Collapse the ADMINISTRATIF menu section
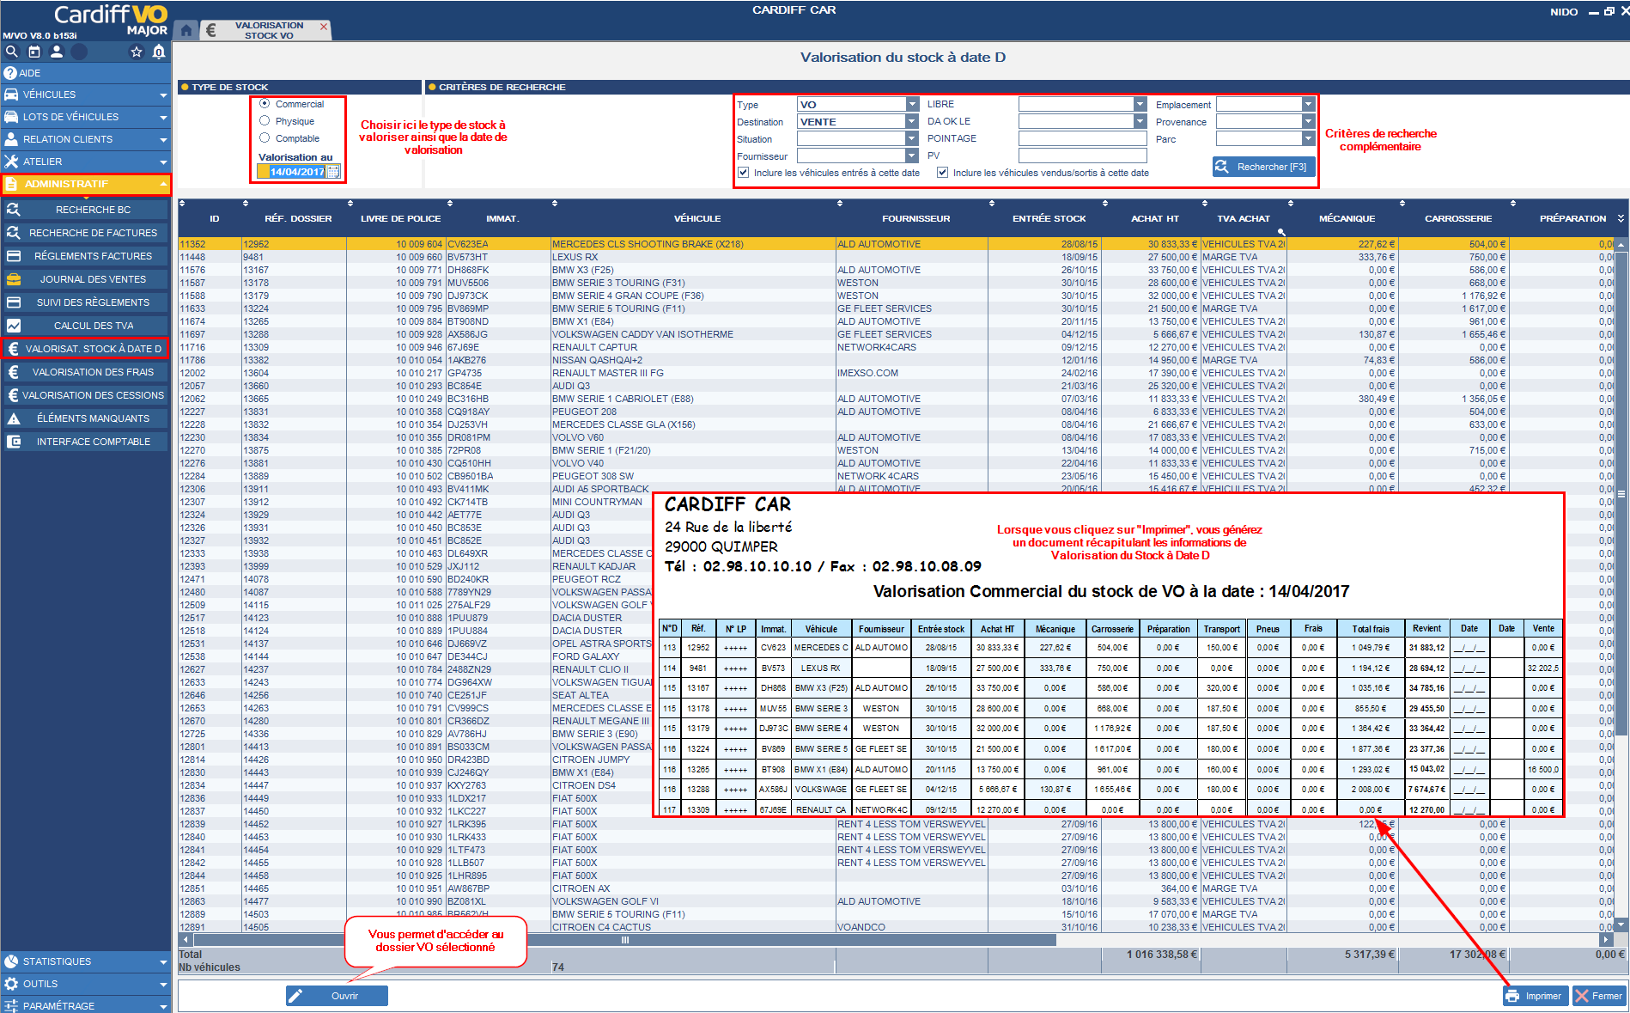1630x1013 pixels. click(86, 184)
